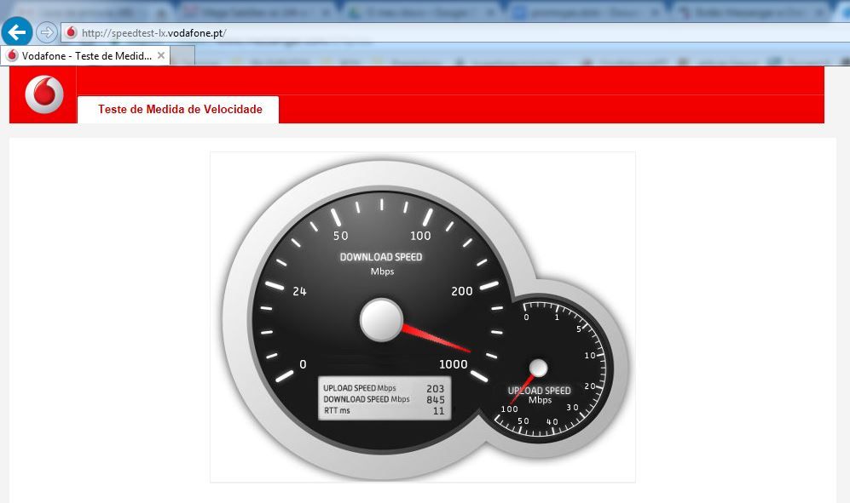The height and width of the screenshot is (503, 850).
Task: Click the browser Forward arrow button
Action: point(47,32)
